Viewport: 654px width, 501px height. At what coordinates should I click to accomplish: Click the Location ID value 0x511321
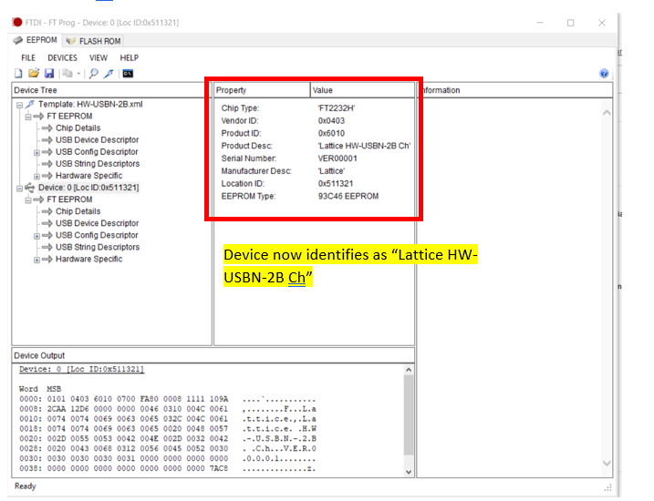[336, 184]
